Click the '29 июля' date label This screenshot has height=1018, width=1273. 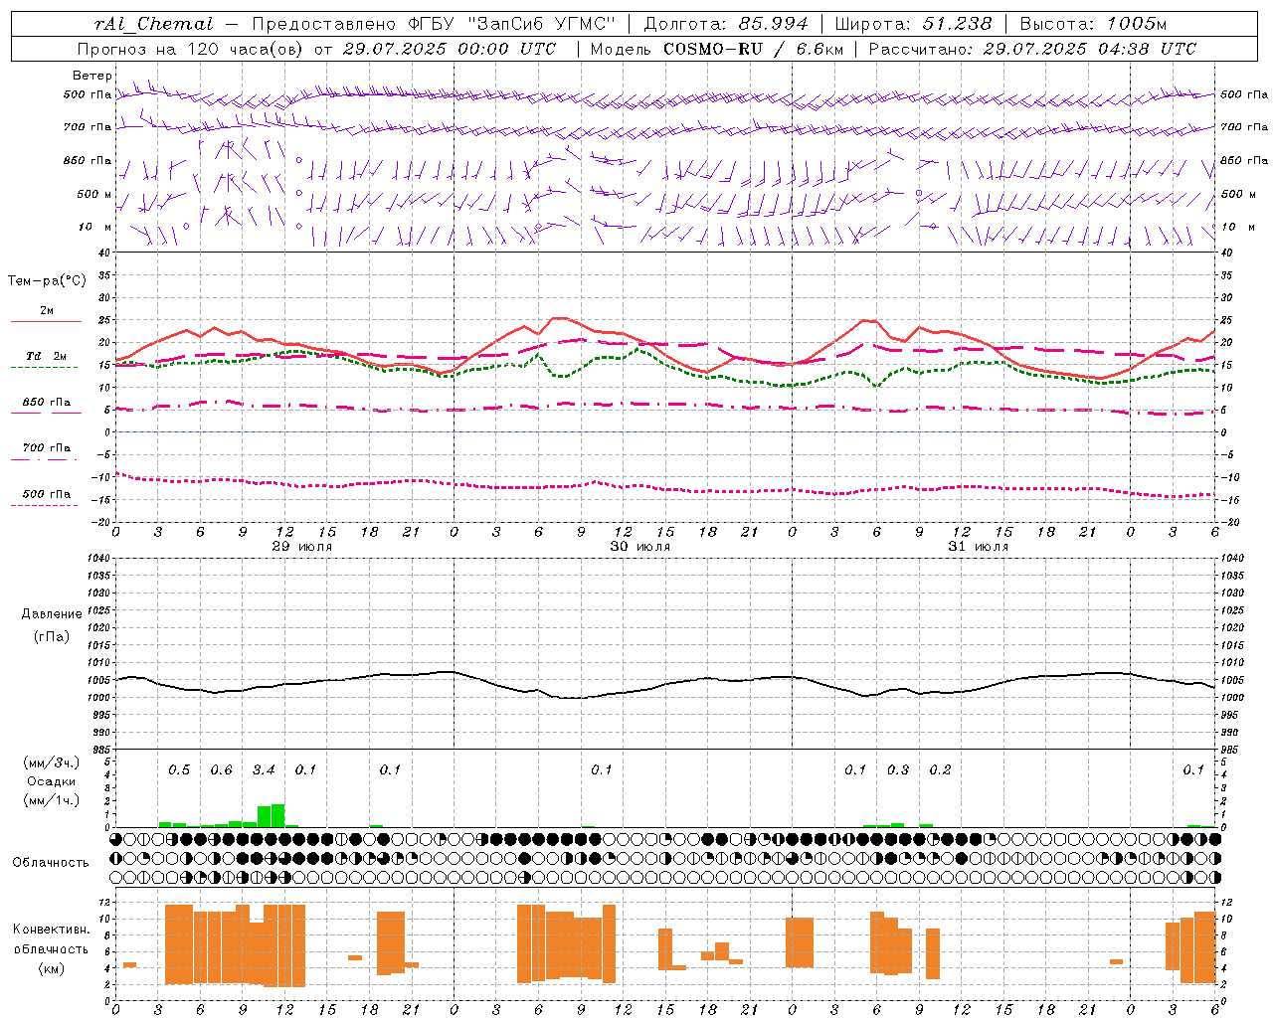(x=302, y=547)
